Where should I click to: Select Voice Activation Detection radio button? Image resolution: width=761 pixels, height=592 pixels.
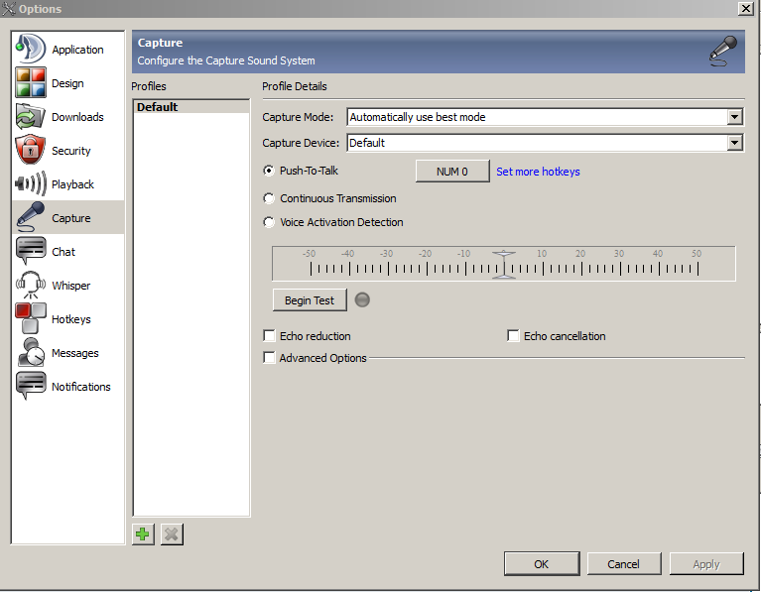(x=269, y=222)
